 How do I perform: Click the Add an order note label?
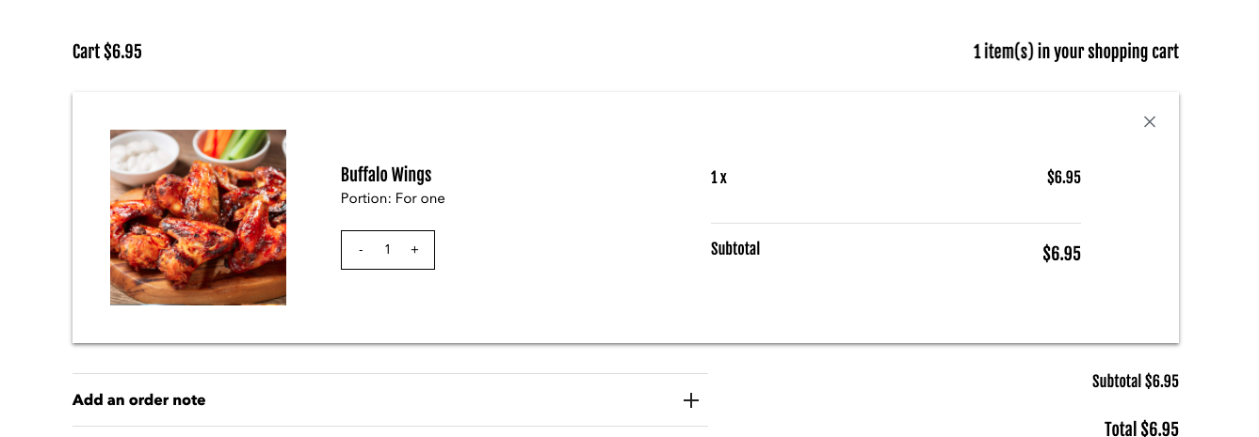click(138, 399)
